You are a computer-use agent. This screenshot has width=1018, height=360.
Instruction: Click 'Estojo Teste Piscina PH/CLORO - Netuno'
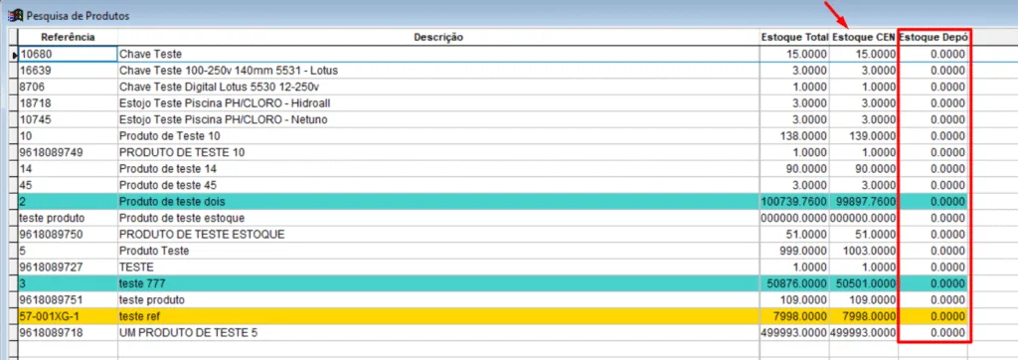pos(224,120)
